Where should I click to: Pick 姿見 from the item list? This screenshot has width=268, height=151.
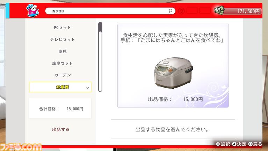63,51
